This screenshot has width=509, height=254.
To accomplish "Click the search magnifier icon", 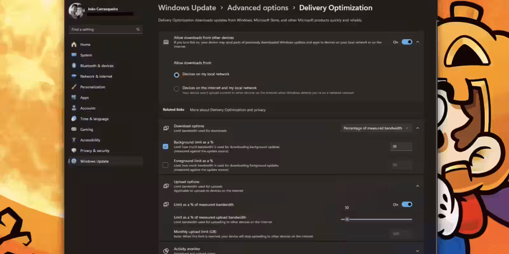I will click(x=138, y=29).
